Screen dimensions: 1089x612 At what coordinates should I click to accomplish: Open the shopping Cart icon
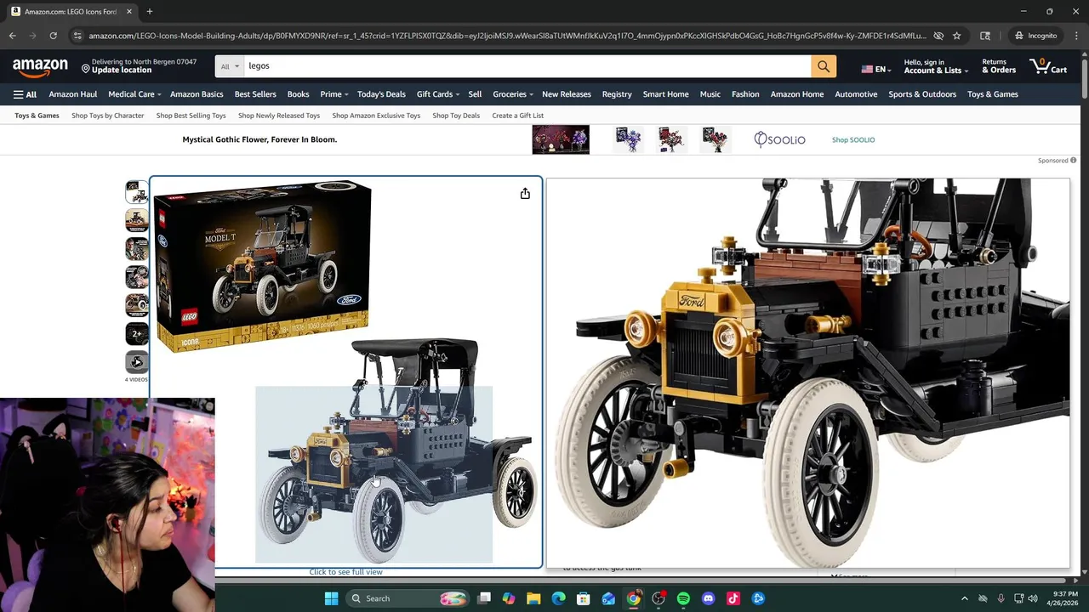1048,66
